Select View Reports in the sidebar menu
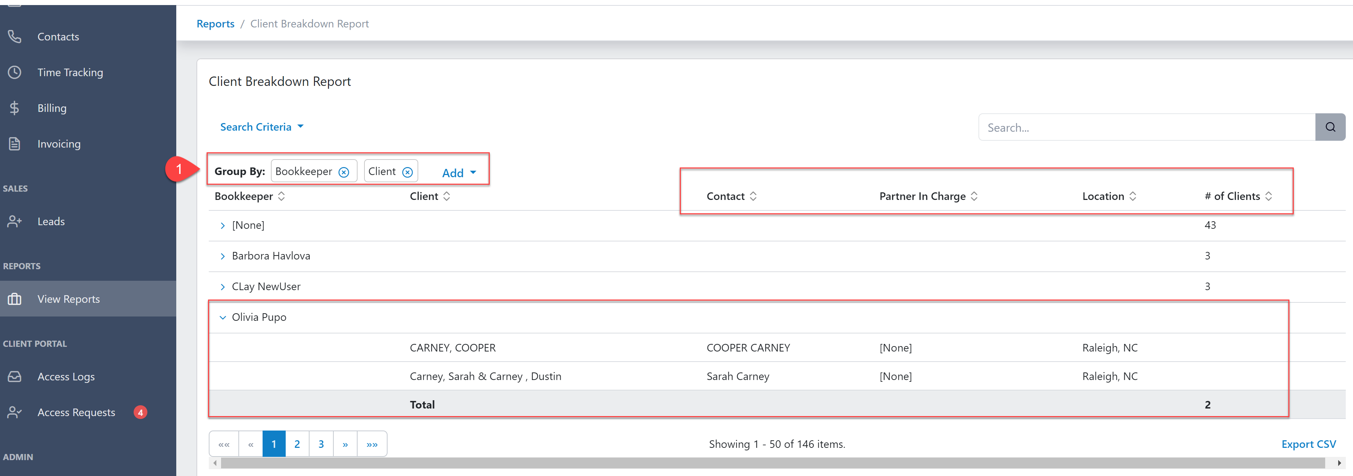 pyautogui.click(x=68, y=298)
